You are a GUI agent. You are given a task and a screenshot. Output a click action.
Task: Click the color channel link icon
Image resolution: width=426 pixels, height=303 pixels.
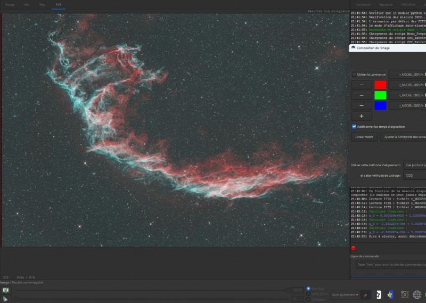[x=366, y=295]
